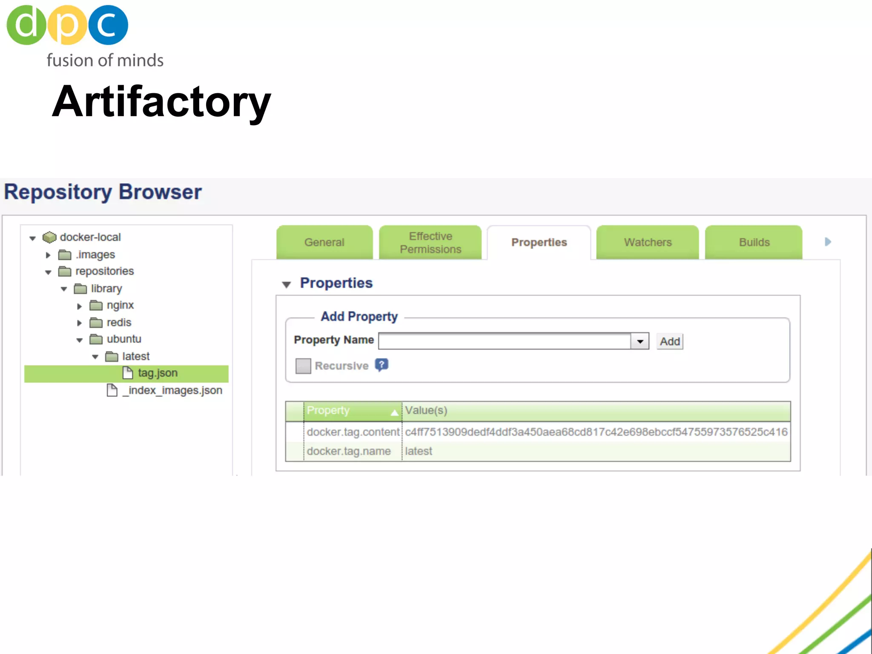Image resolution: width=872 pixels, height=654 pixels.
Task: Click the Property column header
Action: point(353,411)
